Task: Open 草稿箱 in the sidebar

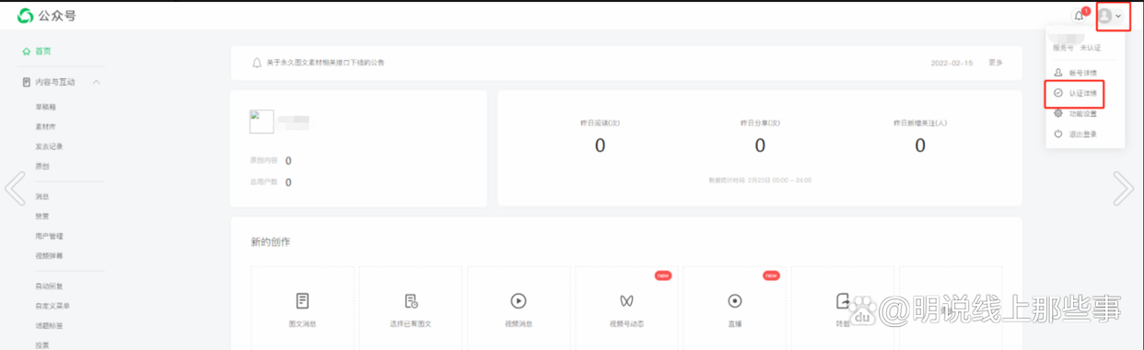Action: pyautogui.click(x=45, y=107)
